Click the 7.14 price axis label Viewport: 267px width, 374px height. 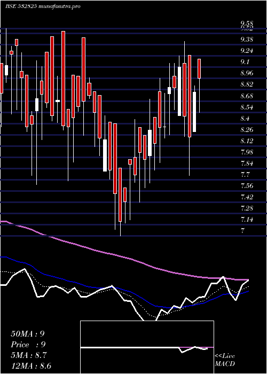click(x=247, y=220)
